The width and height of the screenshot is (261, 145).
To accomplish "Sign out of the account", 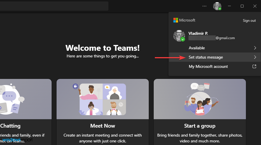I will [249, 21].
